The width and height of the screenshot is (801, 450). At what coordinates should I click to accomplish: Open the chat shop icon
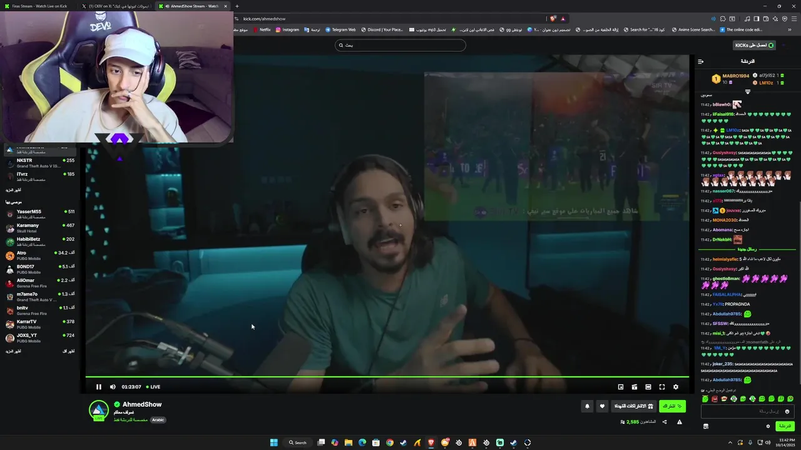tap(705, 426)
